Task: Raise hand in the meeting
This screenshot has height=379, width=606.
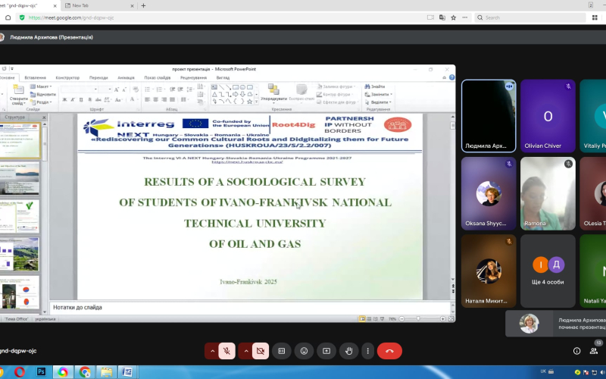Action: tap(348, 351)
